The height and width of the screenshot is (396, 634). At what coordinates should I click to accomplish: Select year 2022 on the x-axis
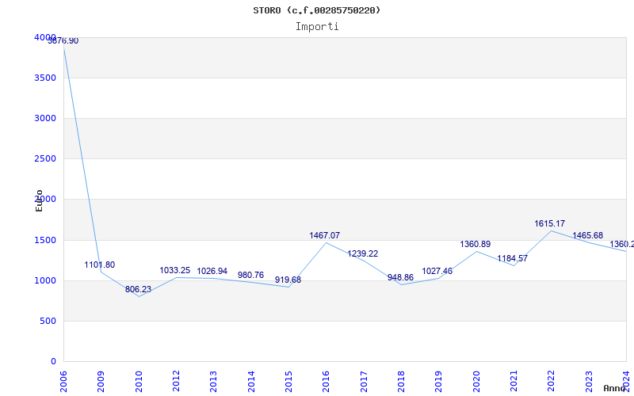552,380
